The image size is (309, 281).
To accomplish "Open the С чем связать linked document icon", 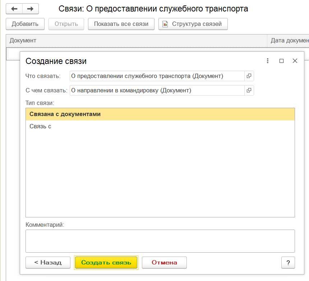I will click(x=249, y=91).
